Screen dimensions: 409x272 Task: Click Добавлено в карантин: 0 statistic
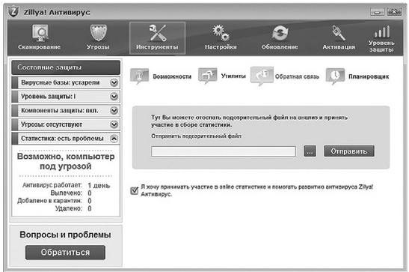click(x=55, y=201)
